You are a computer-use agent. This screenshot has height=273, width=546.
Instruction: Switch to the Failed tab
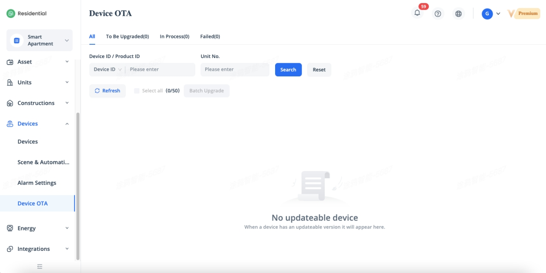click(x=210, y=37)
